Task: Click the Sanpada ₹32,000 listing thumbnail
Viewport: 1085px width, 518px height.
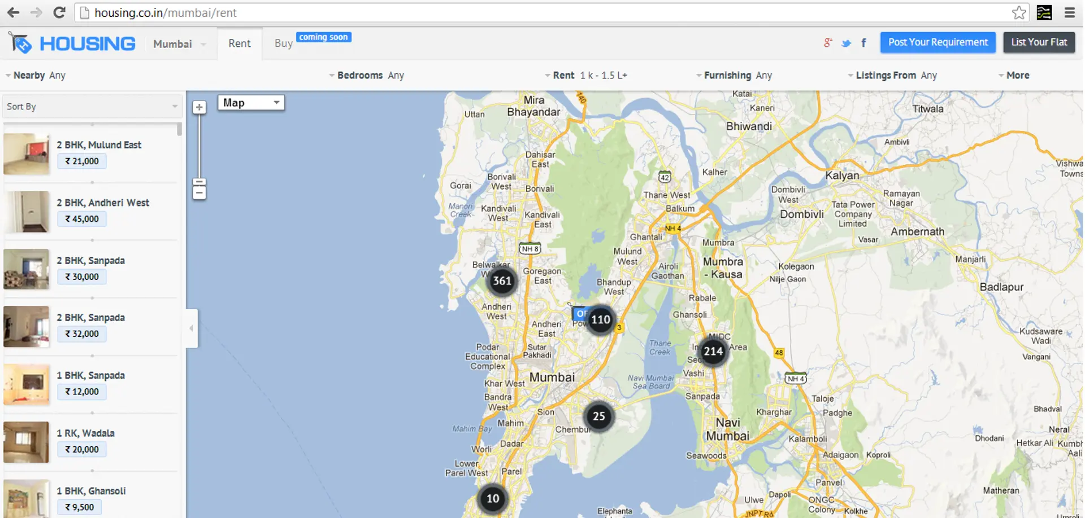Action: tap(27, 327)
